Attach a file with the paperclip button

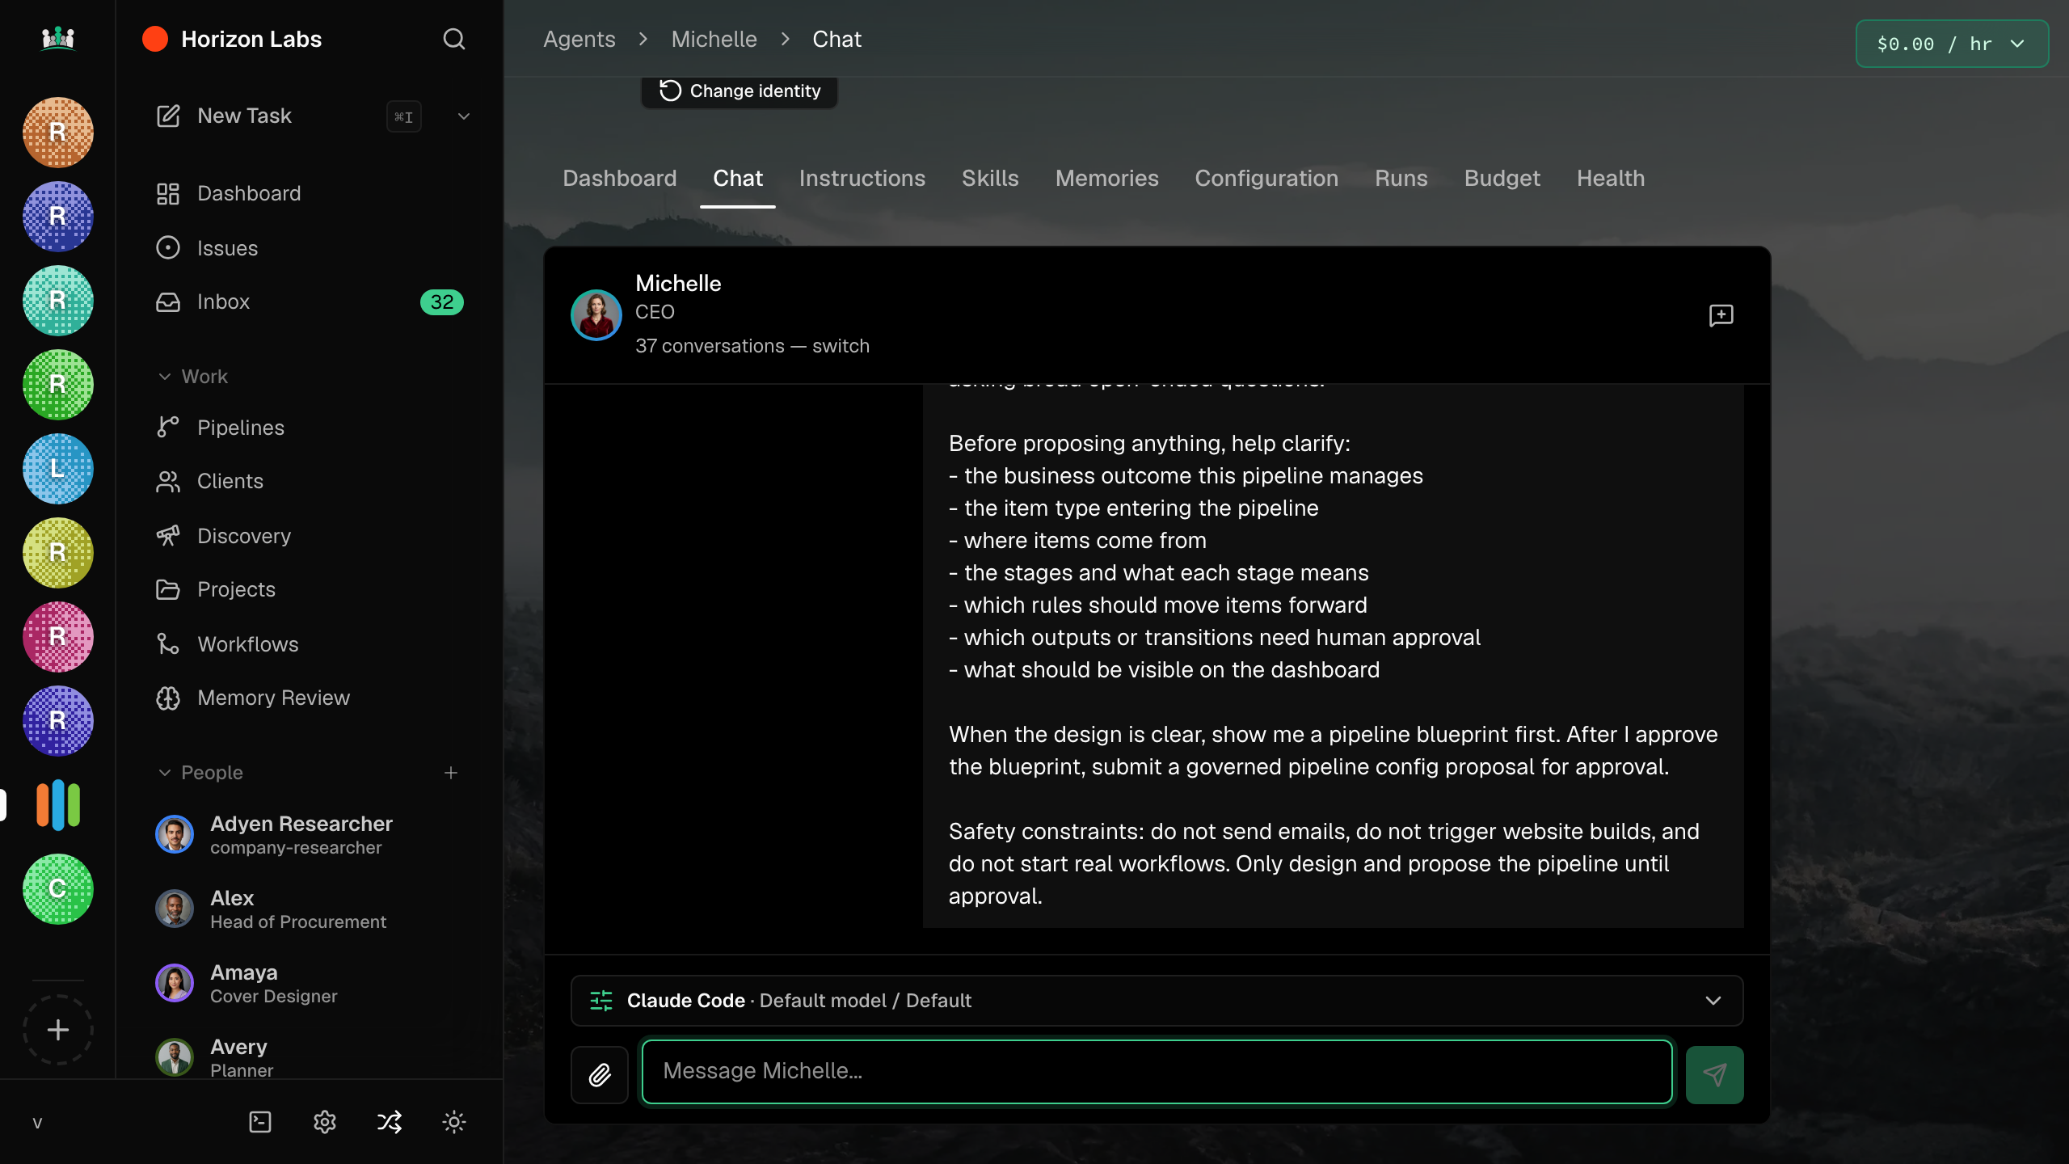(600, 1075)
